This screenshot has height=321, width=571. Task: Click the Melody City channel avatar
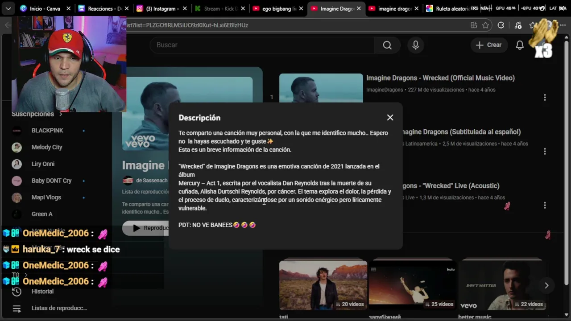click(x=17, y=147)
